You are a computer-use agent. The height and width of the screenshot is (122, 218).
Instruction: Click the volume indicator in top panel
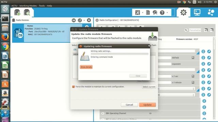tap(200, 2)
